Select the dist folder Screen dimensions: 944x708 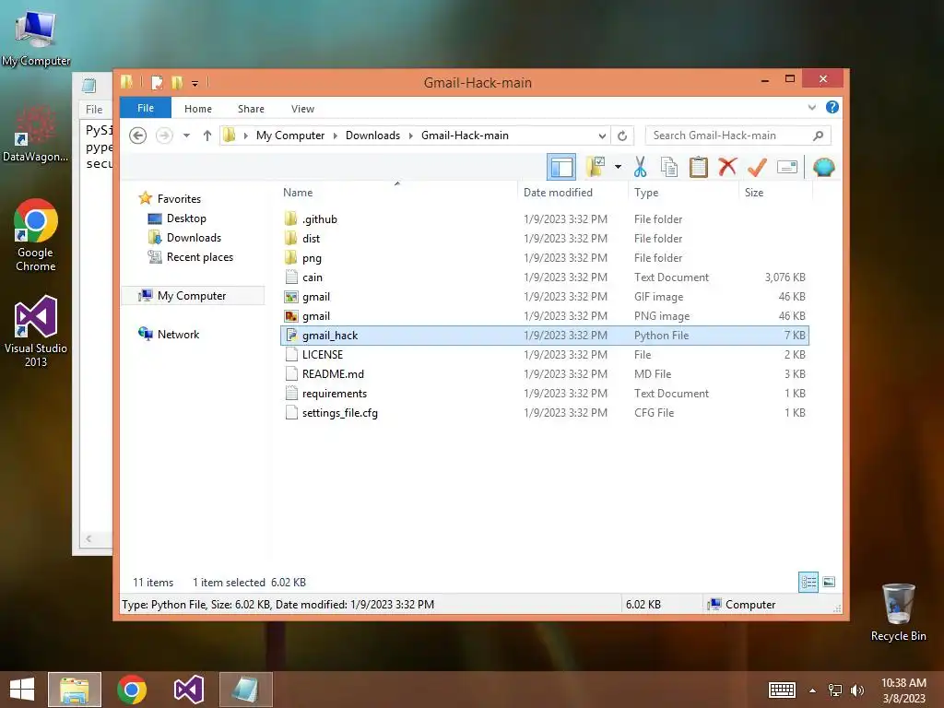(x=544, y=239)
